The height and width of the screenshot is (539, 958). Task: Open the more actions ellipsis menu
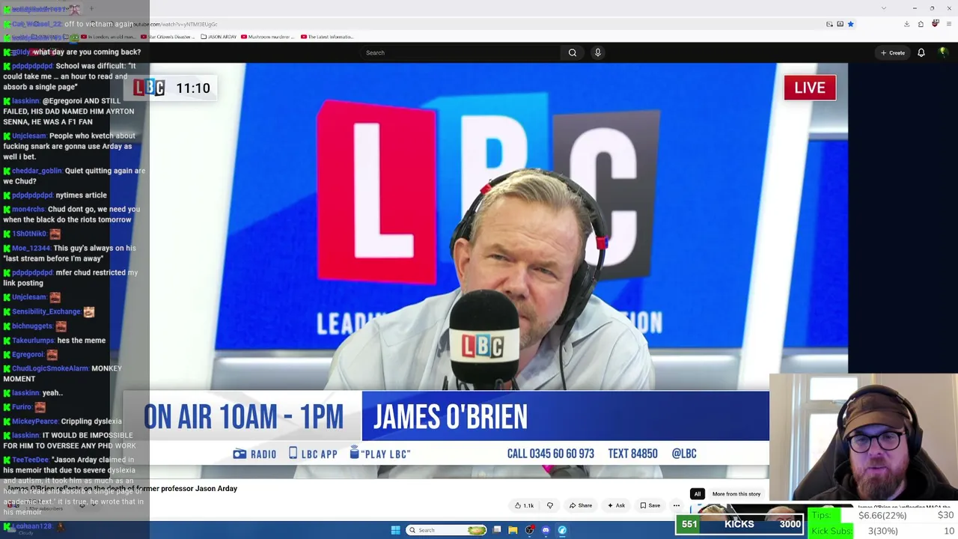pyautogui.click(x=677, y=505)
